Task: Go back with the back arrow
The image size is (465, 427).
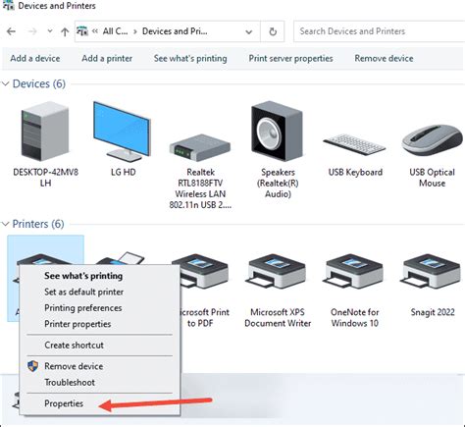Action: pos(11,31)
